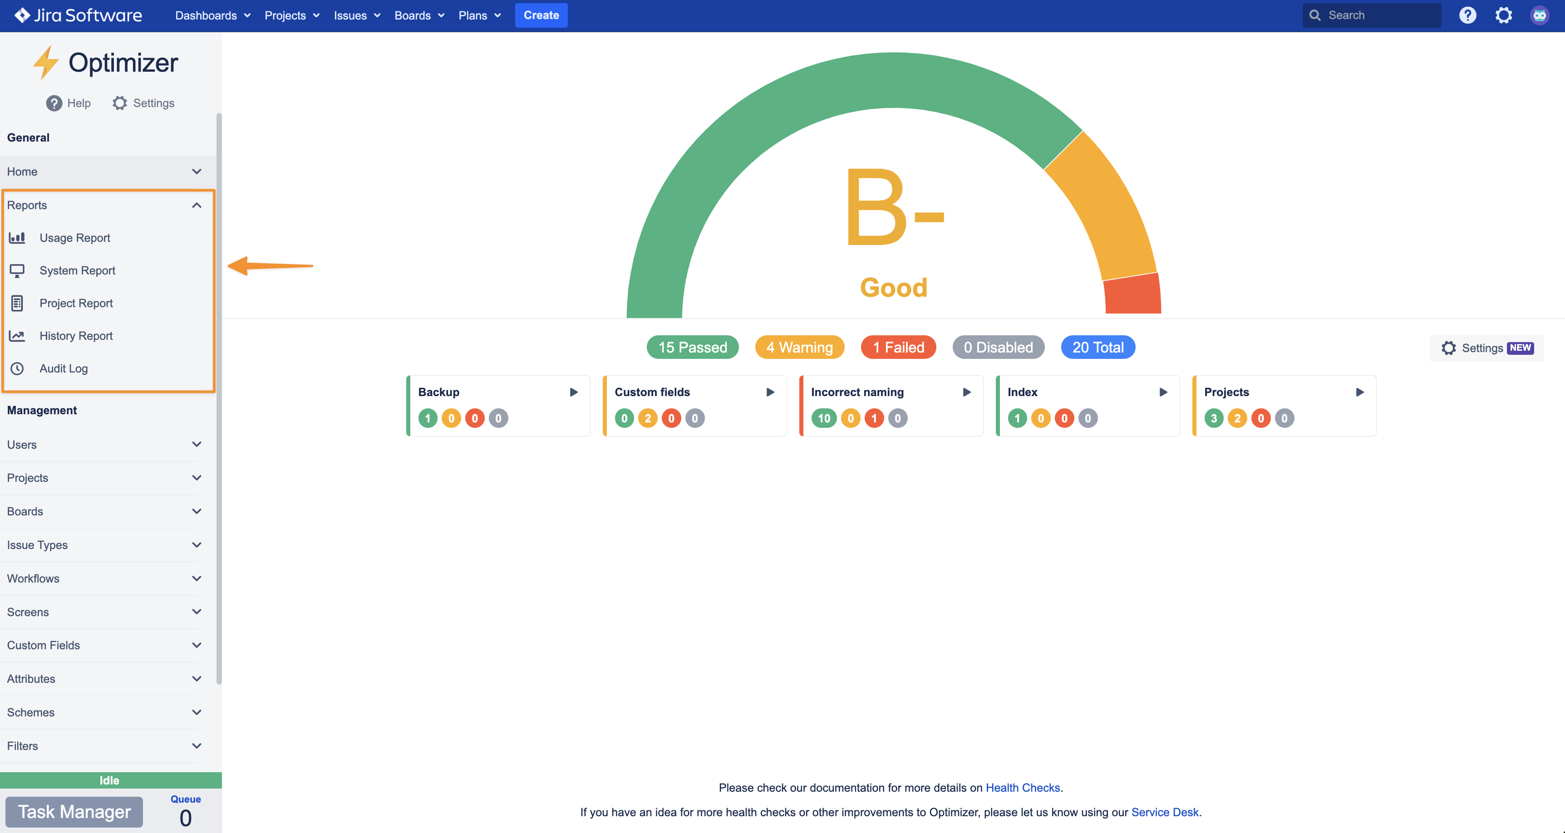Click the System Report monitor icon
The image size is (1565, 833).
(x=17, y=271)
